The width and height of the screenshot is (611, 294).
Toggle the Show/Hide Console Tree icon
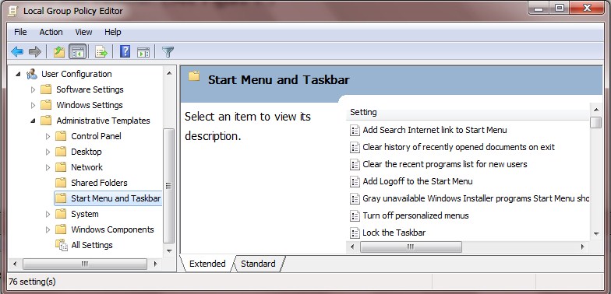(x=77, y=51)
